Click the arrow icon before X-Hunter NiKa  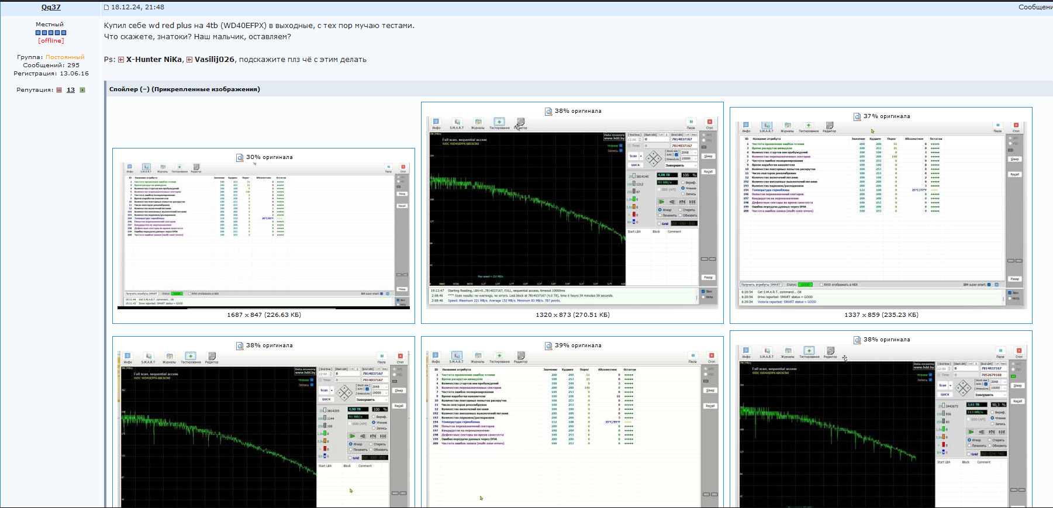point(121,60)
